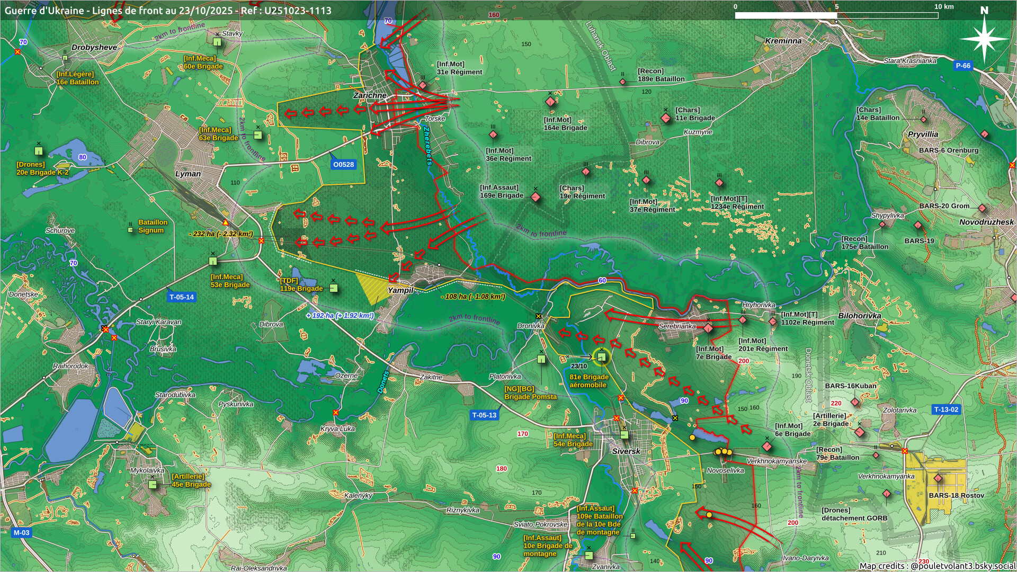The width and height of the screenshot is (1017, 572).
Task: Click the BARS-18 Rostov unit diamond
Action: (938, 478)
